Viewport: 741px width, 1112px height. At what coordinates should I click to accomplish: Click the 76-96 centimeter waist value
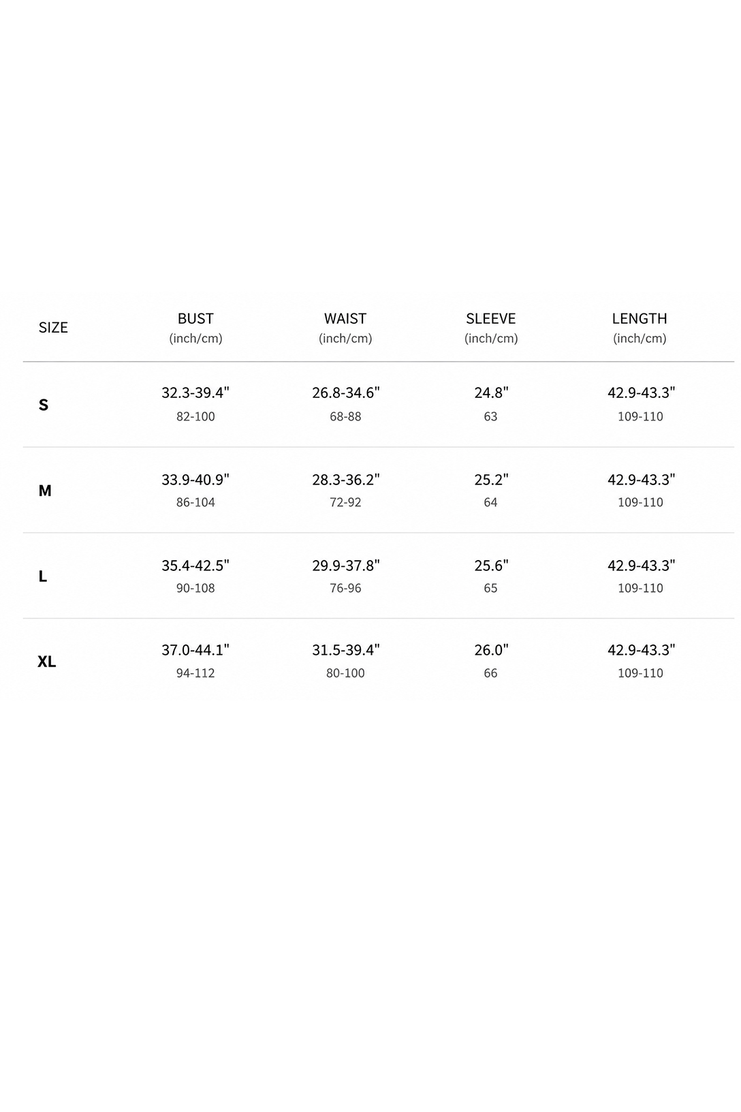pyautogui.click(x=345, y=588)
